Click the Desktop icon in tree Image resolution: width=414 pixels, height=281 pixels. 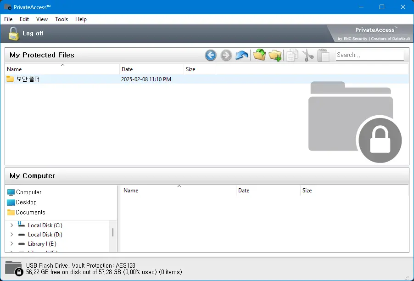tap(11, 202)
